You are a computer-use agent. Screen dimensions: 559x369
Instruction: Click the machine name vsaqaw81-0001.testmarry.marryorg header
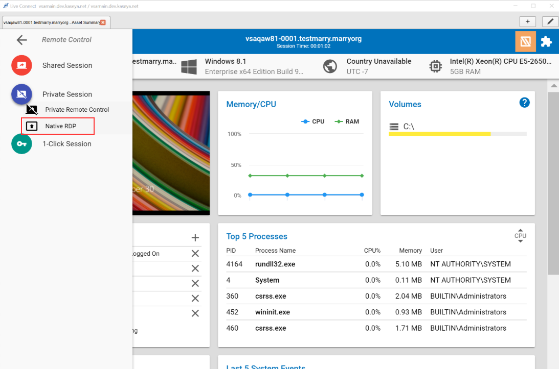(x=303, y=38)
